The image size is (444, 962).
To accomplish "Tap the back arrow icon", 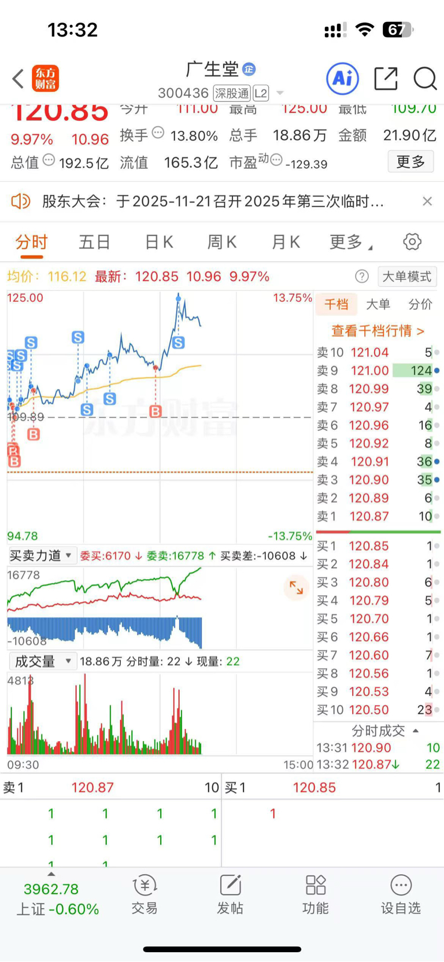I will pos(18,79).
